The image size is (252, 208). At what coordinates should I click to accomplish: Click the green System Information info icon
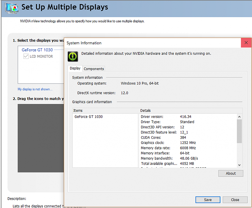click(x=73, y=56)
